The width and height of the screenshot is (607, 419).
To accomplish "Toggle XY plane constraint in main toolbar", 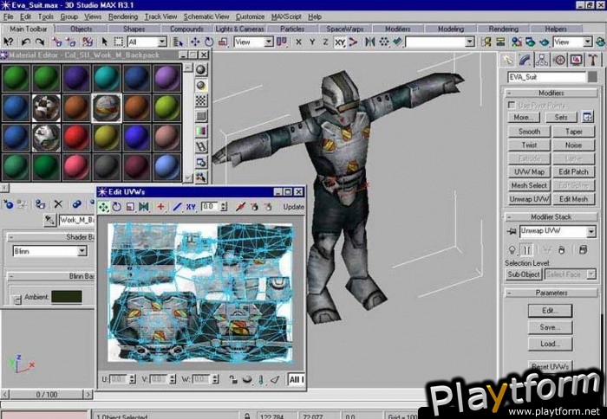I will tap(340, 42).
